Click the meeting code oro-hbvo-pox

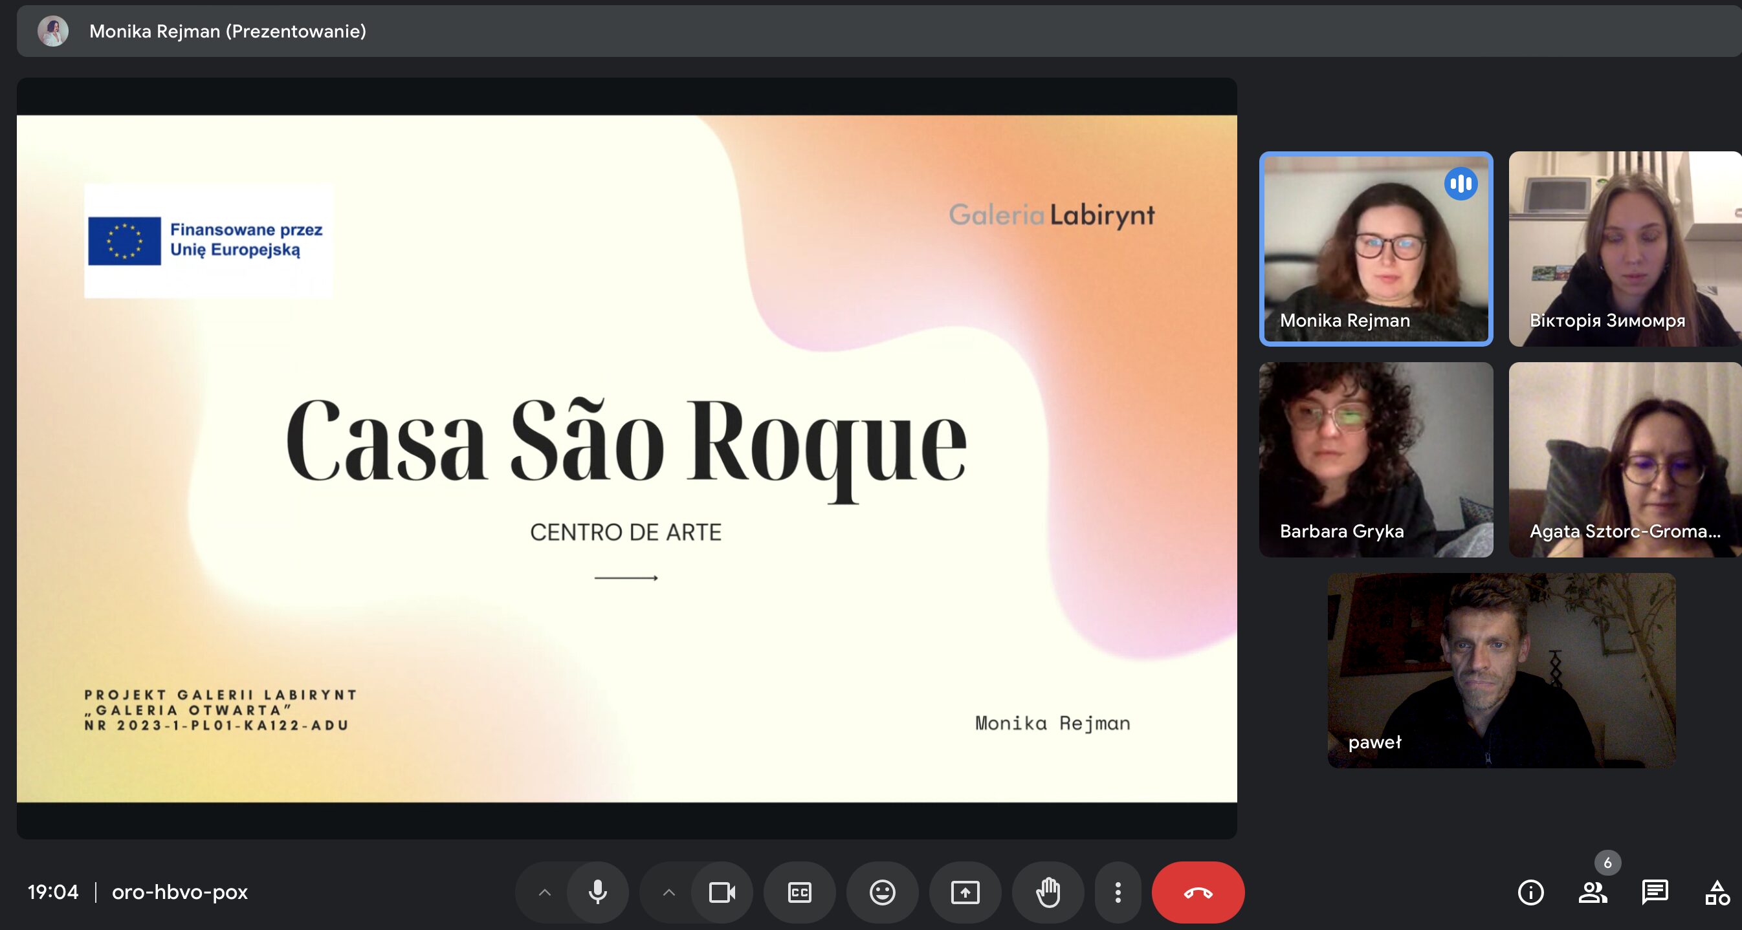tap(180, 892)
